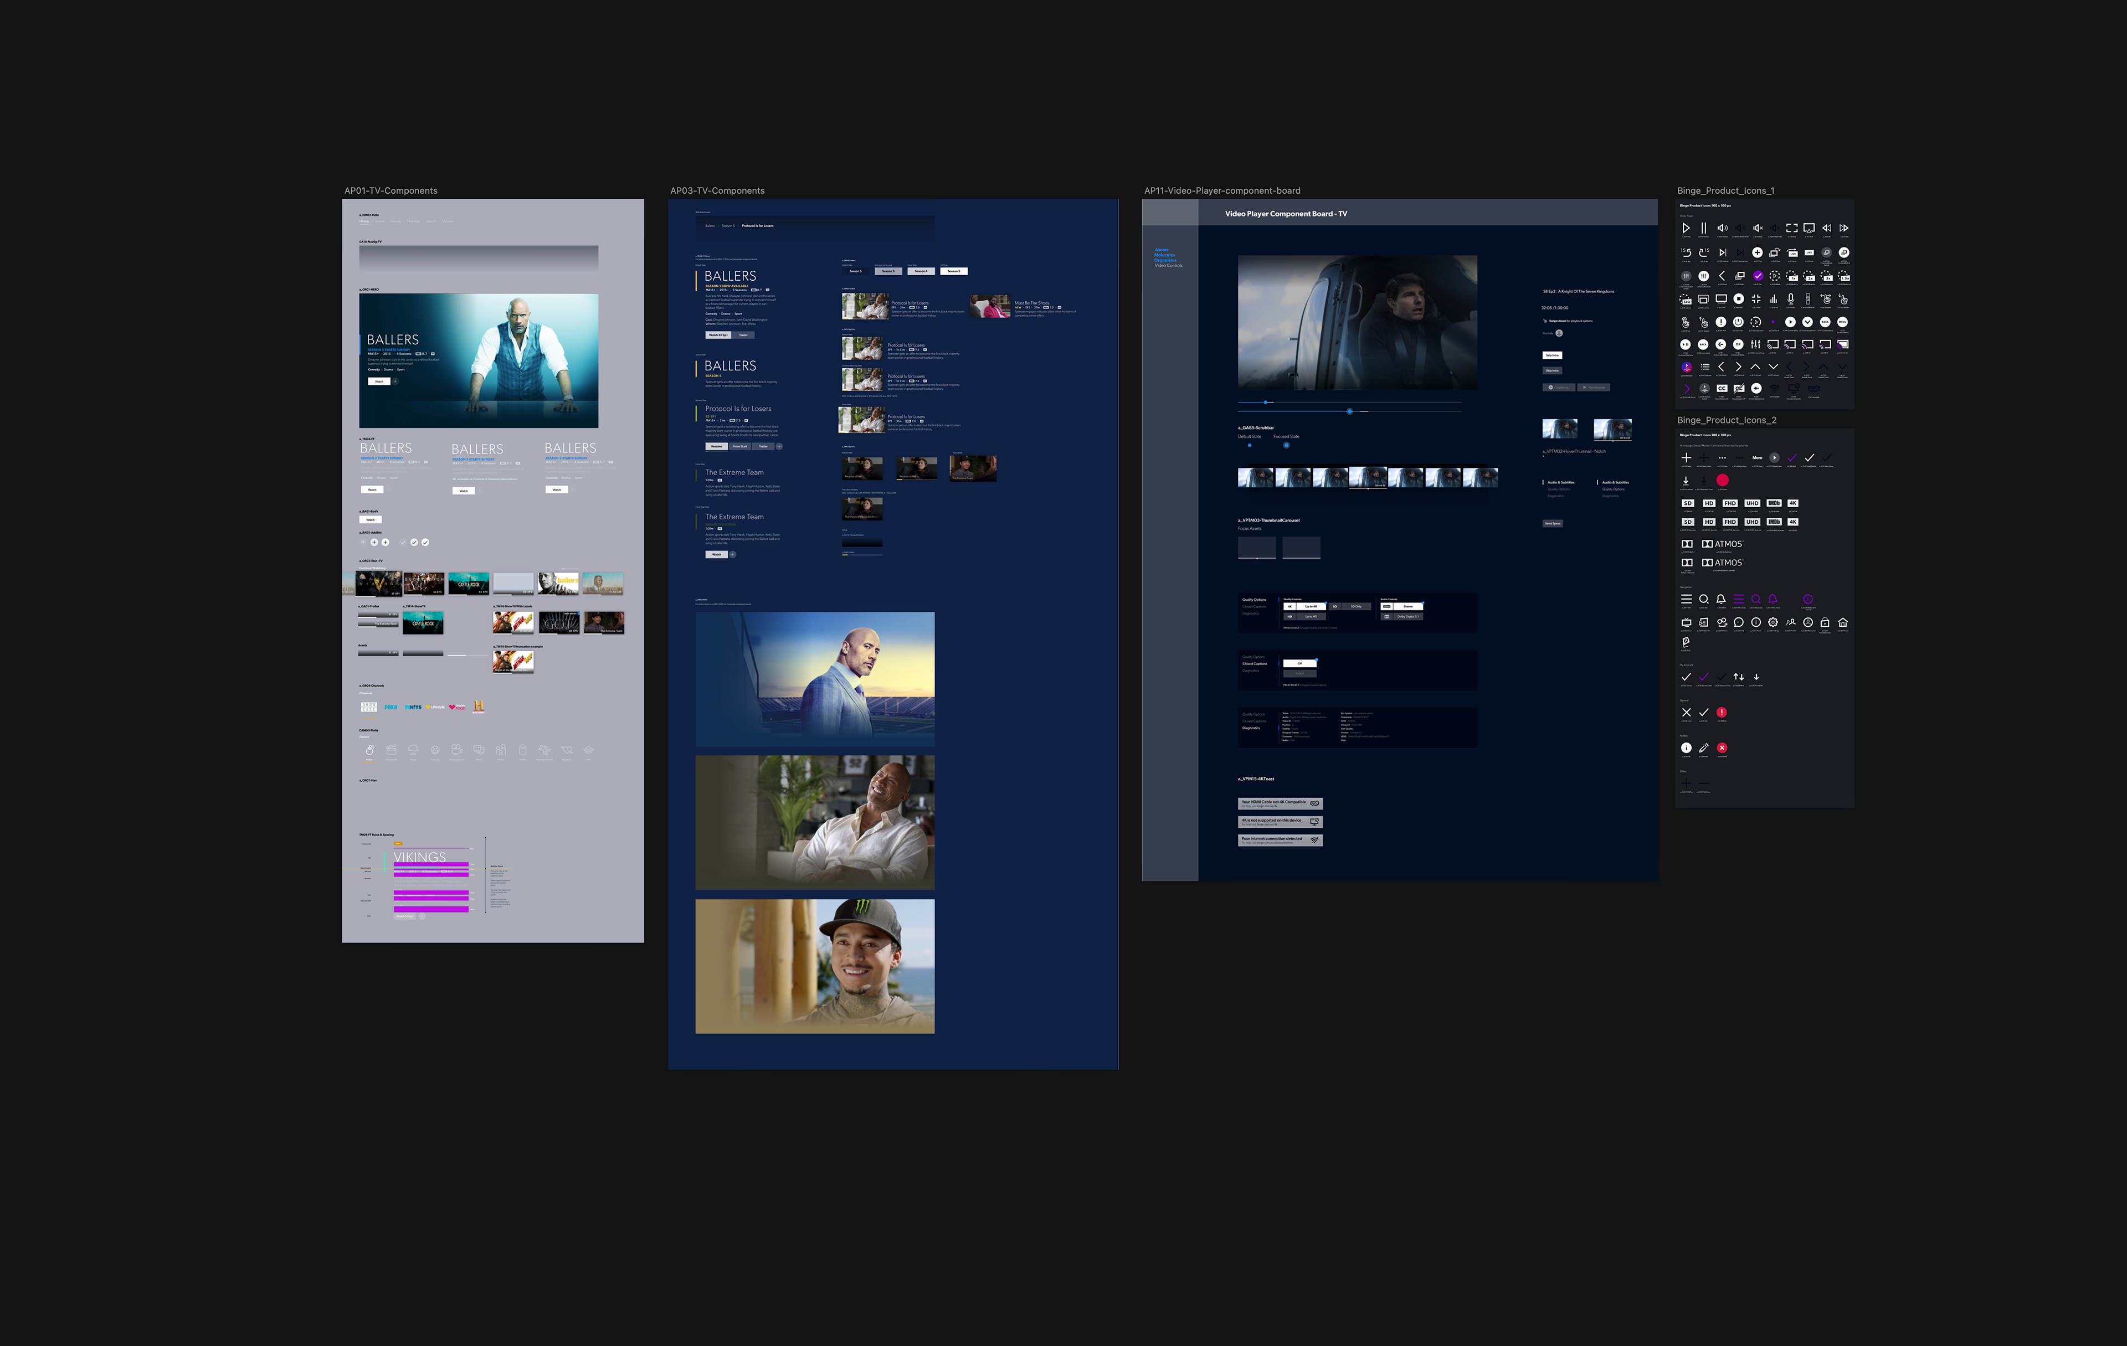Click the fast-forward double-triangle icon

(1845, 228)
